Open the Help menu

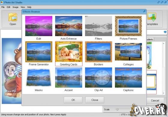pos(29,7)
